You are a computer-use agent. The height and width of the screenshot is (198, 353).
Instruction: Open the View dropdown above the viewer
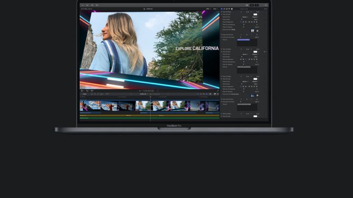pyautogui.click(x=215, y=9)
